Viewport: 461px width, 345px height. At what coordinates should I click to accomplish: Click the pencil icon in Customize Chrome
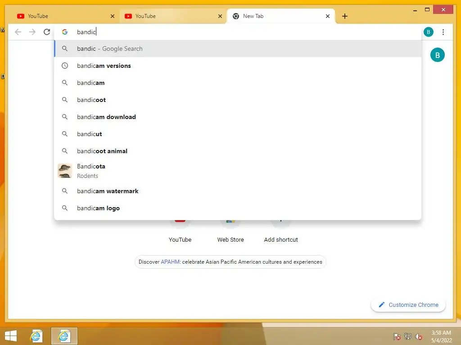[x=381, y=305]
